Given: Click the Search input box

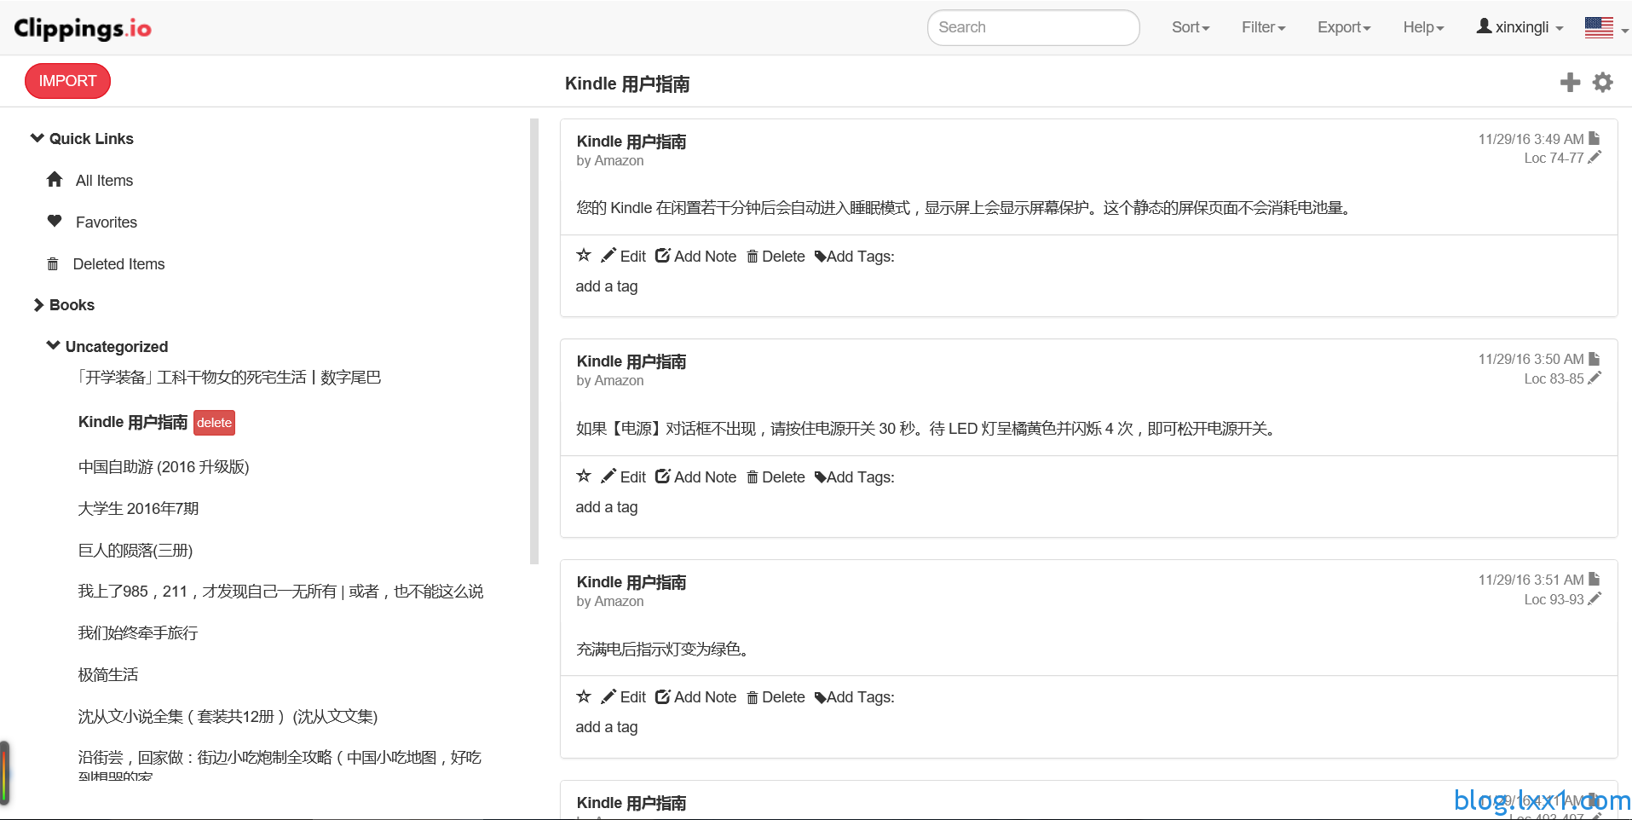Looking at the screenshot, I should [x=1033, y=27].
